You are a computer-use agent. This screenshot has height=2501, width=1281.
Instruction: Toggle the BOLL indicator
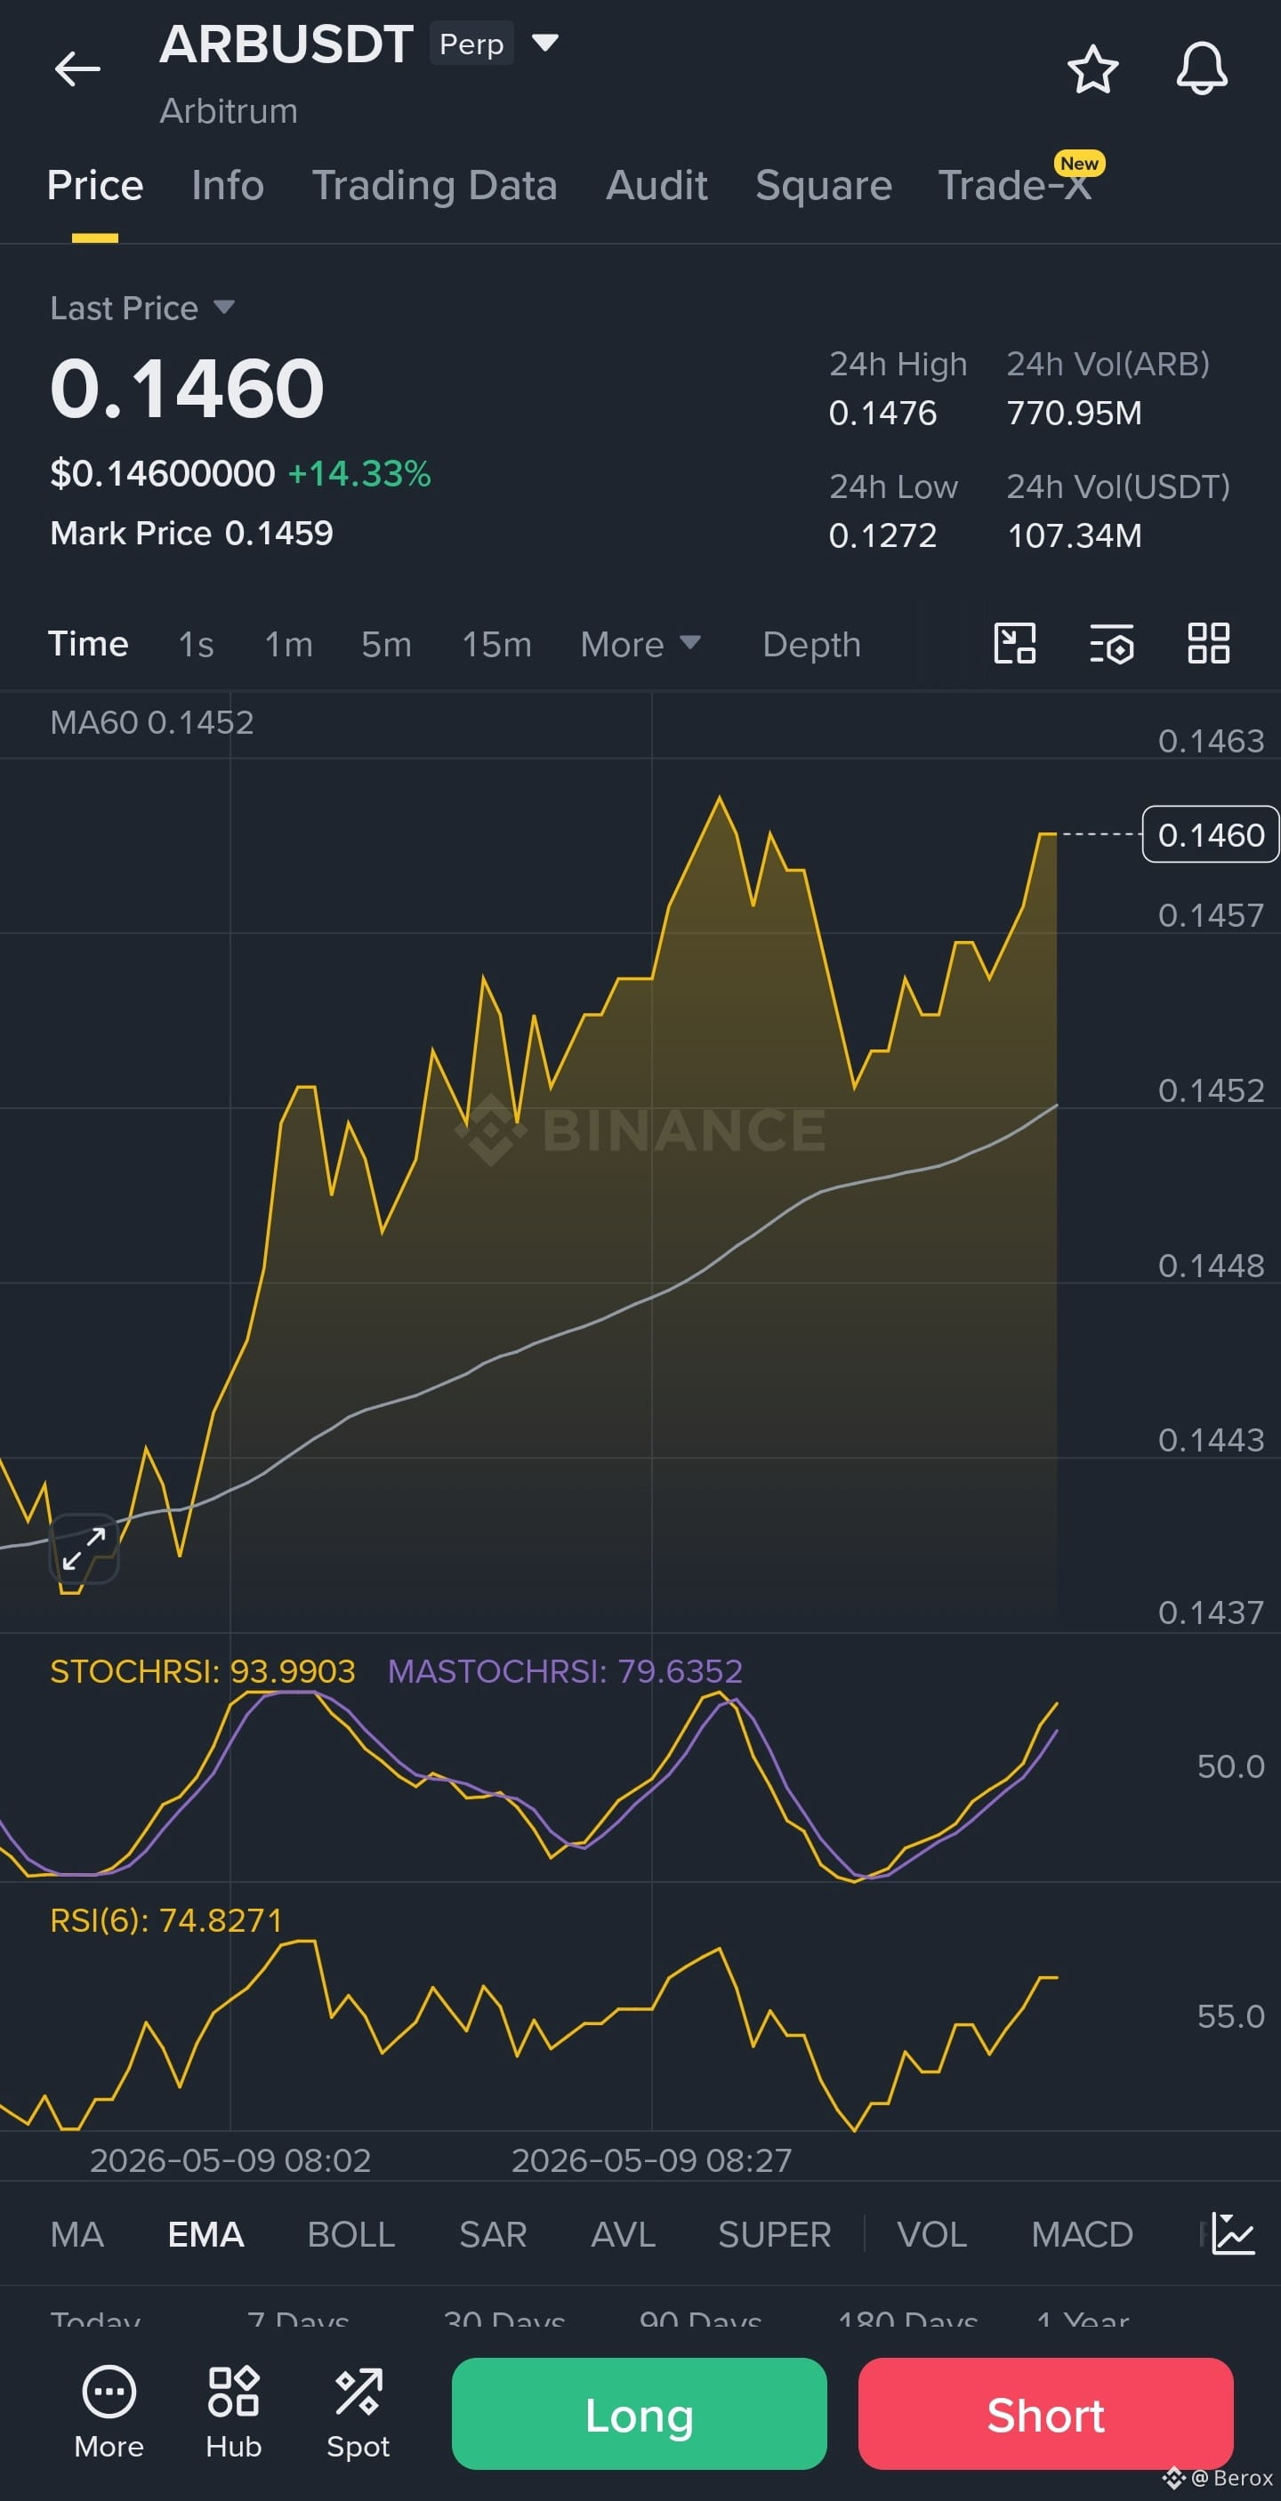(x=350, y=2234)
